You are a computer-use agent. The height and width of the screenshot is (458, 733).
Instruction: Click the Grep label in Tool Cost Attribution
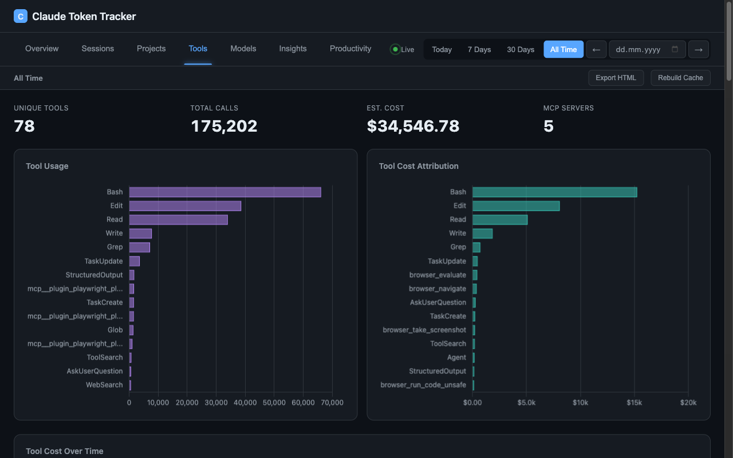point(458,247)
